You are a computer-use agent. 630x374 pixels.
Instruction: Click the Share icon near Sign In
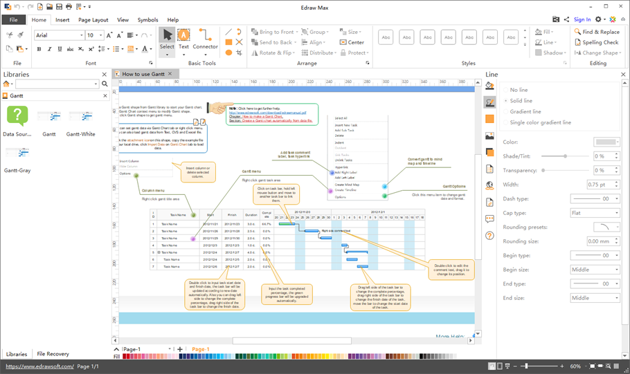click(566, 19)
